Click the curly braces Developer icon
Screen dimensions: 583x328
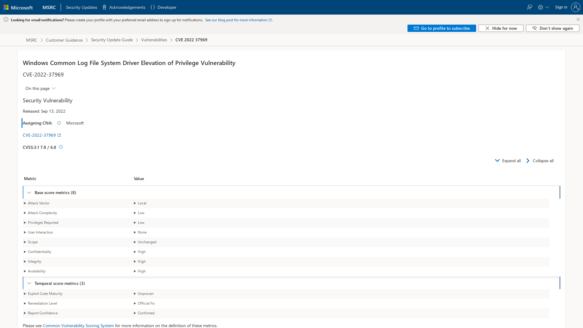pyautogui.click(x=153, y=7)
